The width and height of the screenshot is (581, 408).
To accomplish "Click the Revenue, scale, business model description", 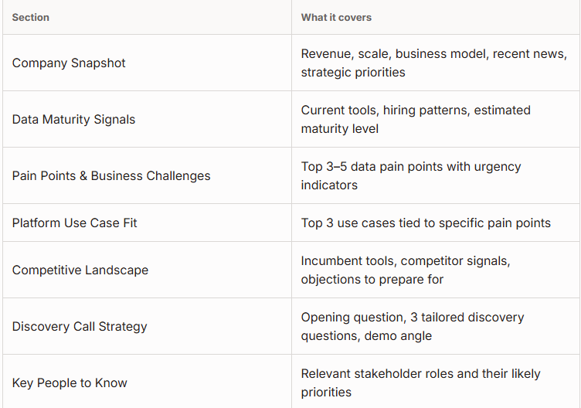I will coord(434,63).
